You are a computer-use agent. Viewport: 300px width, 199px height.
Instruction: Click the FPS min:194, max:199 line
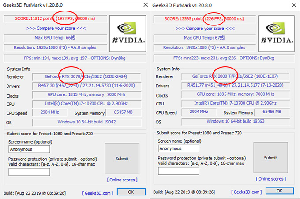coord(75,58)
